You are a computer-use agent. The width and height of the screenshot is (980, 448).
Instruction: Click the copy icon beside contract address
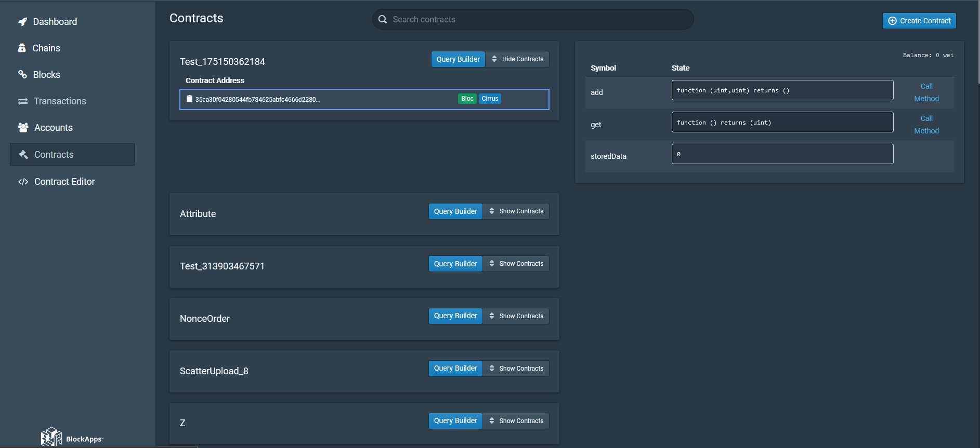click(x=189, y=99)
